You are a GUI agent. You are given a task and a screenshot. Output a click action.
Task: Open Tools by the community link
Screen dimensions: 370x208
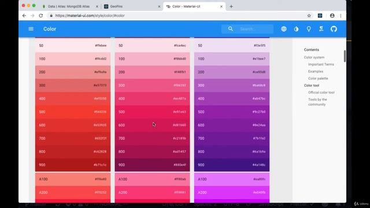coord(317,102)
